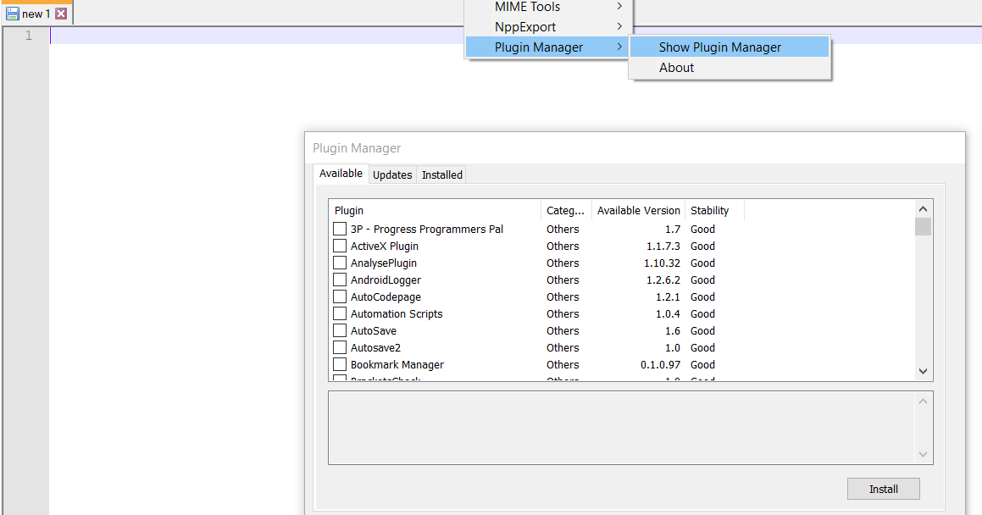Sort by the Plugin column header

click(435, 210)
